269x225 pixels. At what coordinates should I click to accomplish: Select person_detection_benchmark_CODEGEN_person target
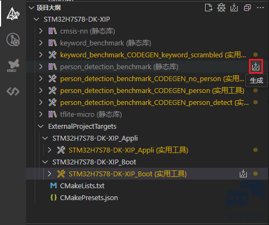[x=152, y=90]
